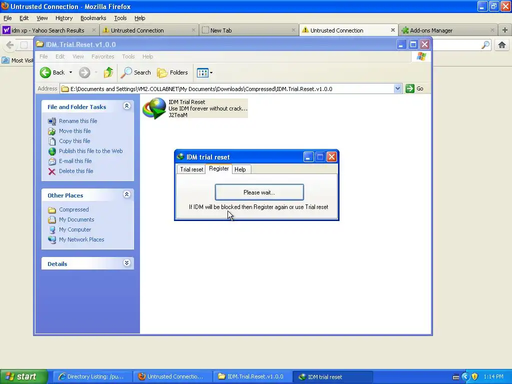The height and width of the screenshot is (384, 512).
Task: Open the Views dropdown button
Action: [x=204, y=72]
